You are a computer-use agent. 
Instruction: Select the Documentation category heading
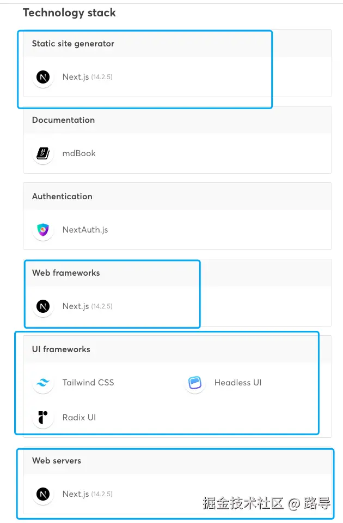pyautogui.click(x=63, y=120)
